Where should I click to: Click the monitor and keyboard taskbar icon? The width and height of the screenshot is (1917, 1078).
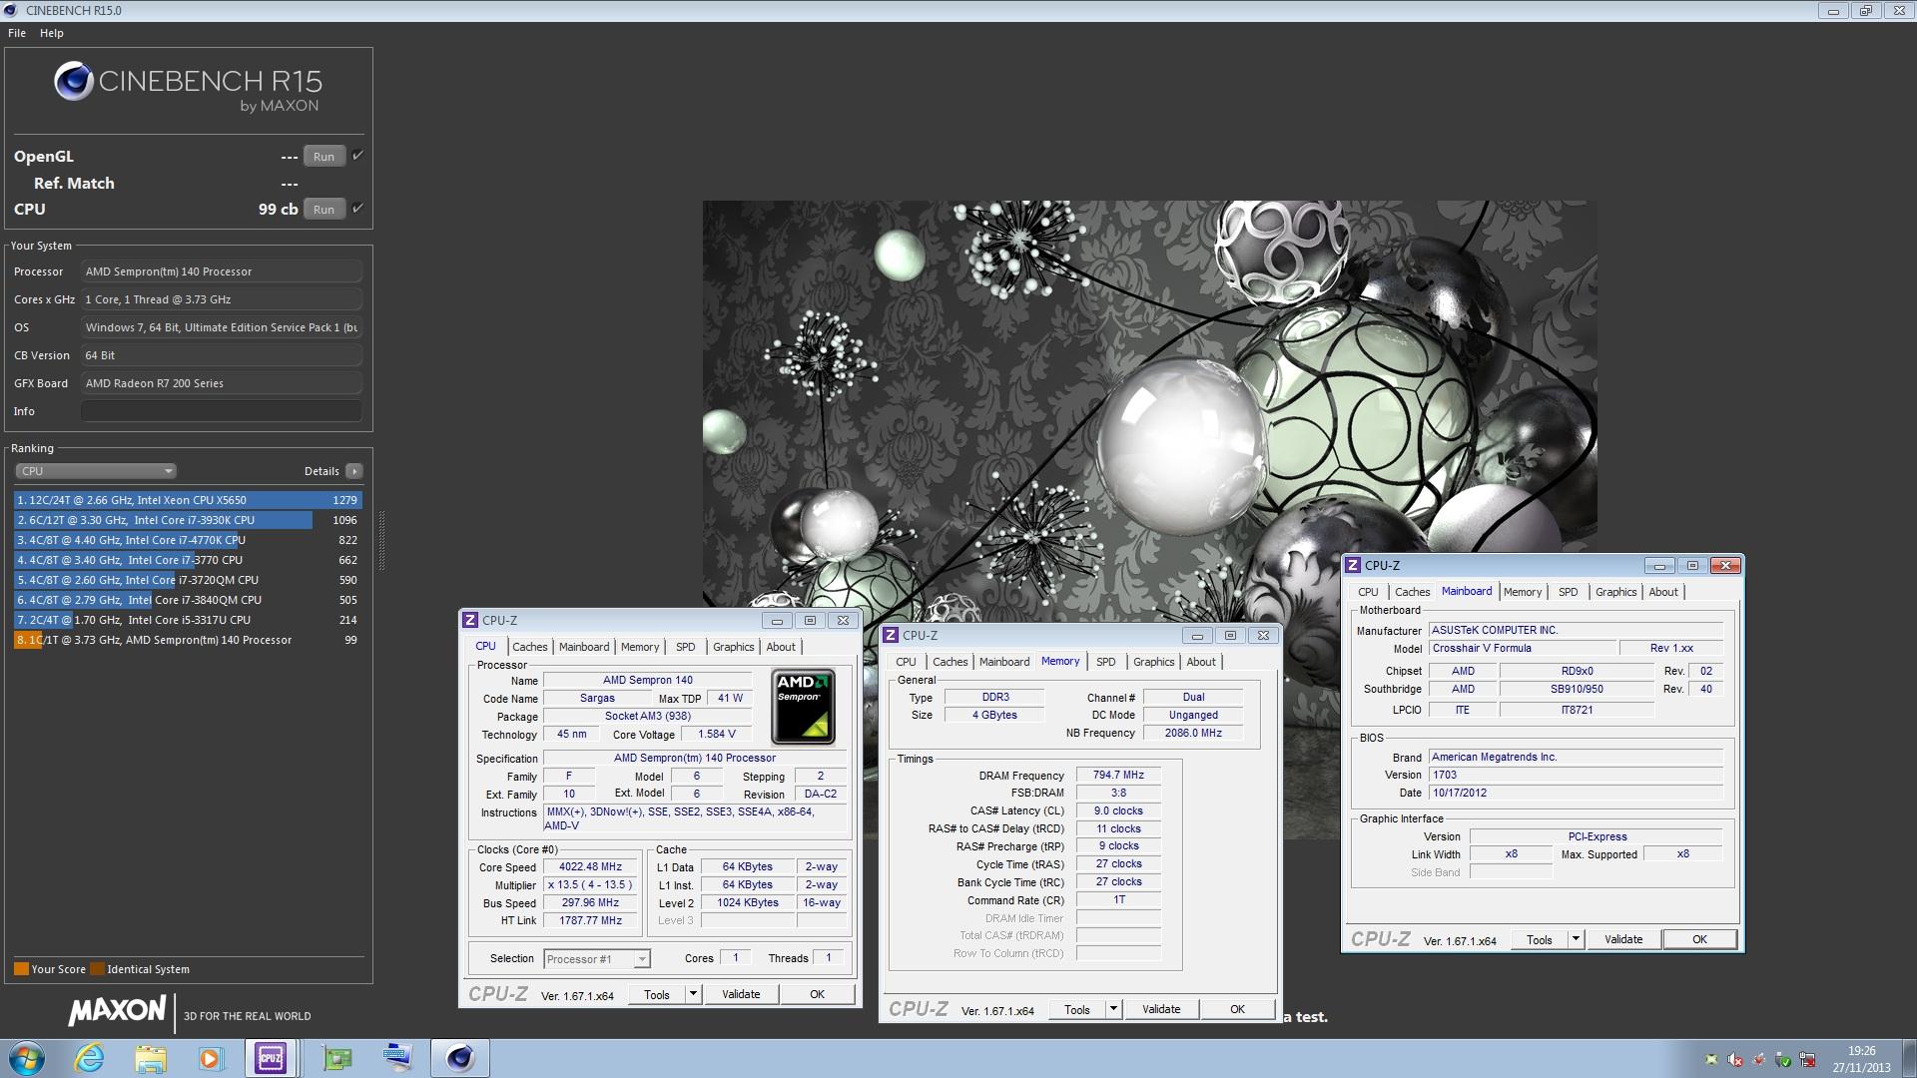[x=398, y=1058]
